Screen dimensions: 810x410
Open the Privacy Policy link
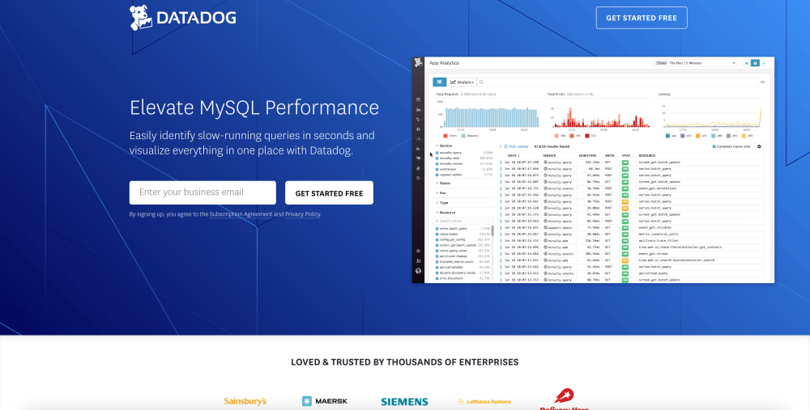point(303,214)
